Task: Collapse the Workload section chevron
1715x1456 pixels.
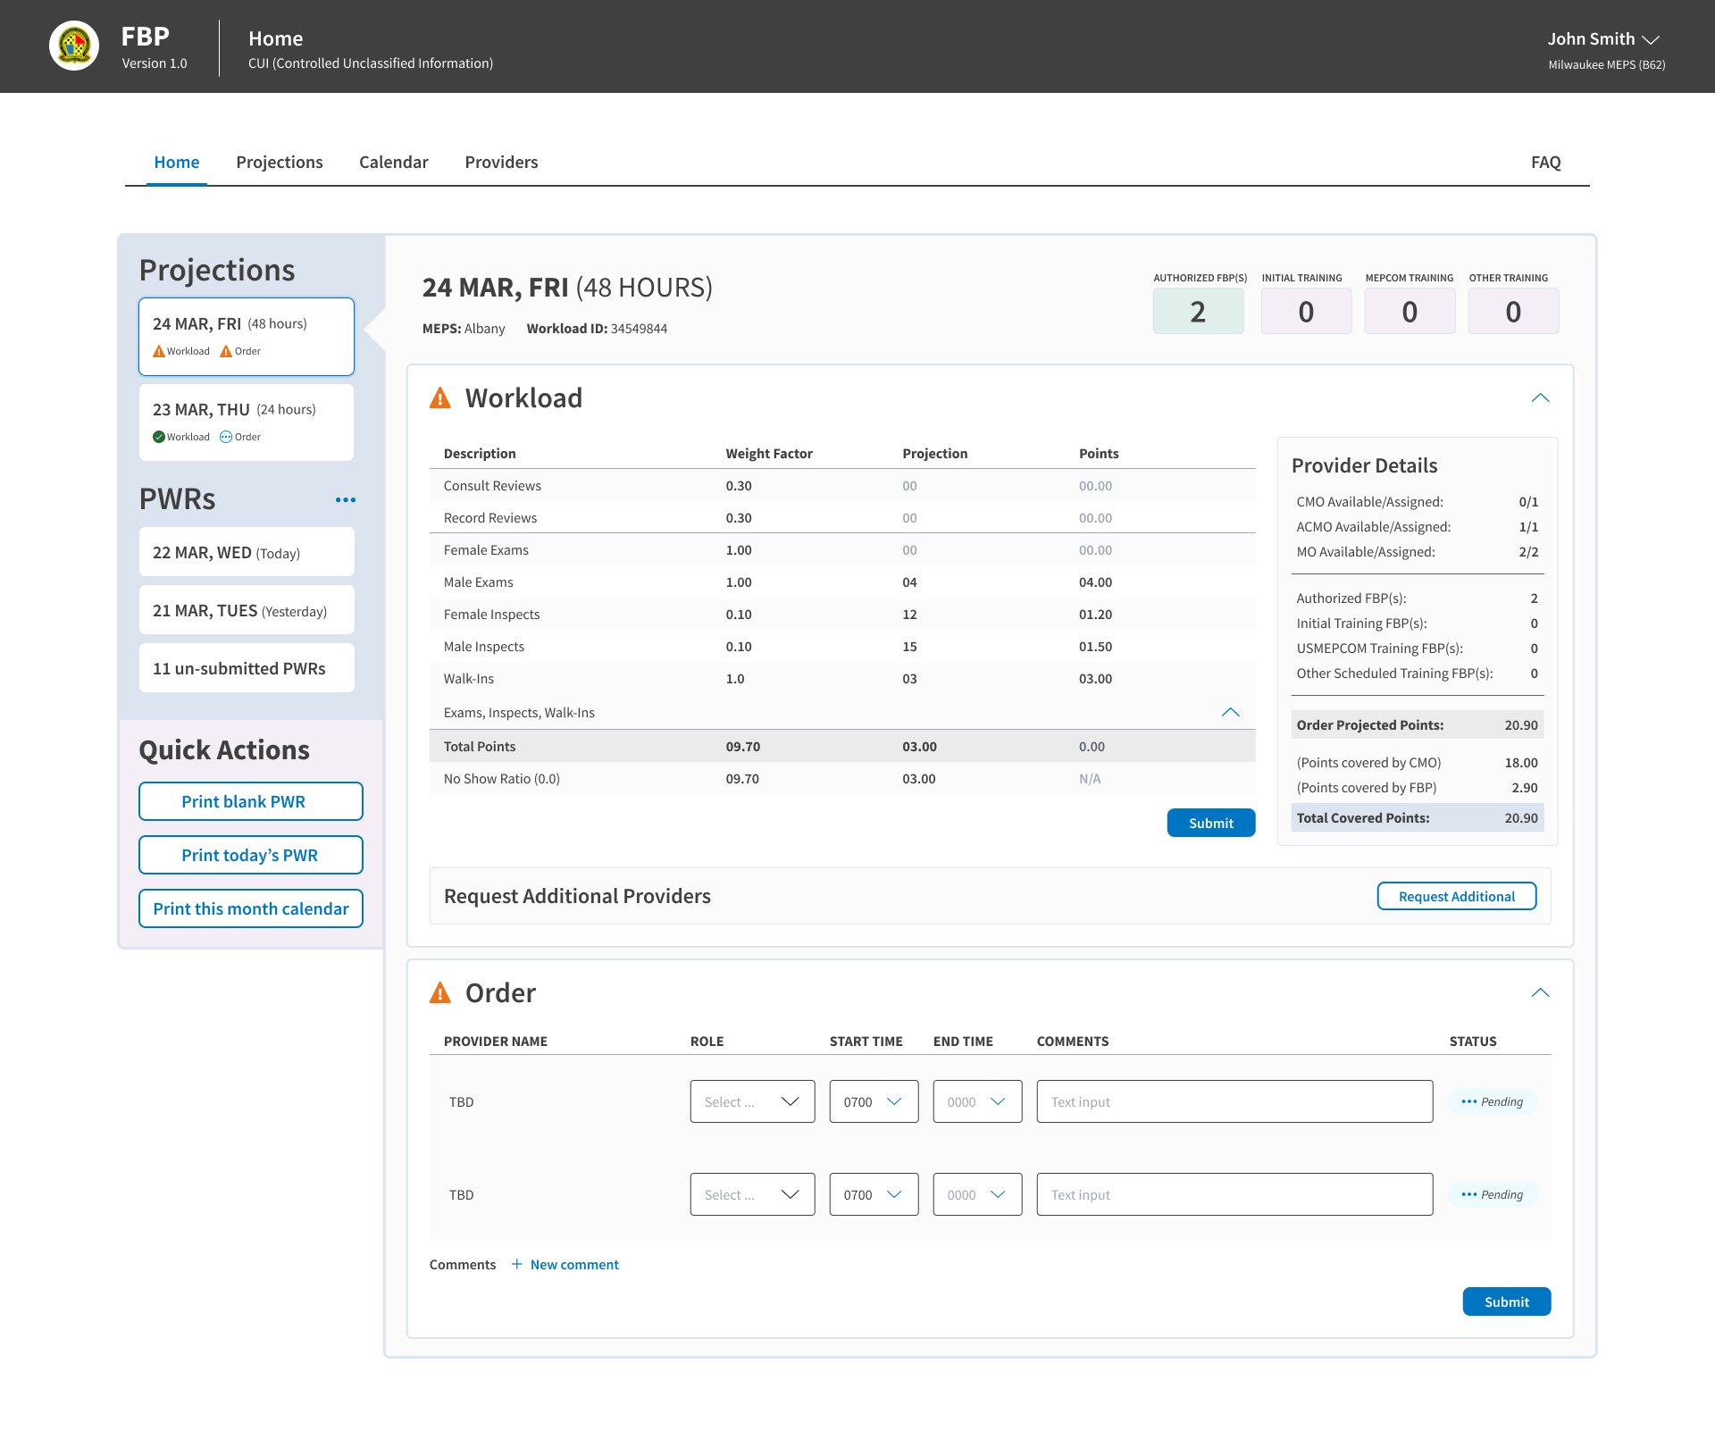Action: point(1541,397)
